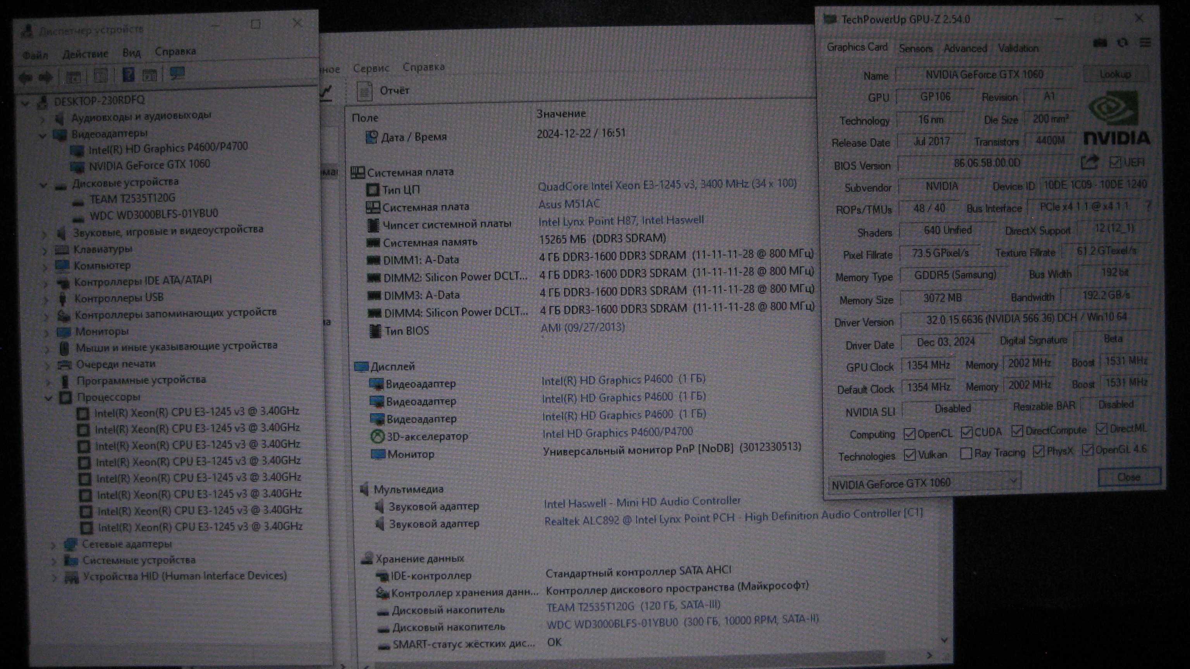
Task: Switch to the Validation tab
Action: click(x=1018, y=48)
